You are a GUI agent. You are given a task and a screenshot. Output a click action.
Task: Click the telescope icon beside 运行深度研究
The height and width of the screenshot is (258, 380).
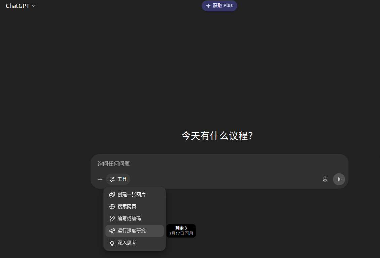(112, 231)
